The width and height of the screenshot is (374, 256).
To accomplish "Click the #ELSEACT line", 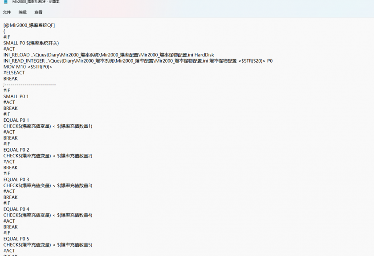I will 15,73.
